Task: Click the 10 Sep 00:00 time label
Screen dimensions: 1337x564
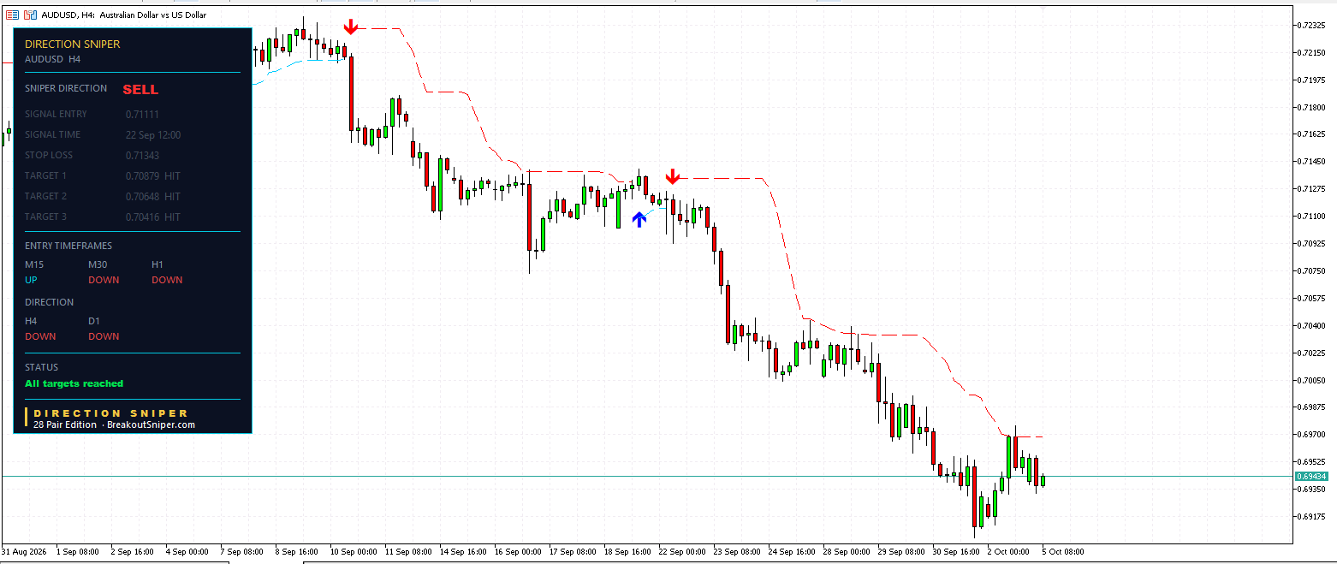Action: [354, 552]
